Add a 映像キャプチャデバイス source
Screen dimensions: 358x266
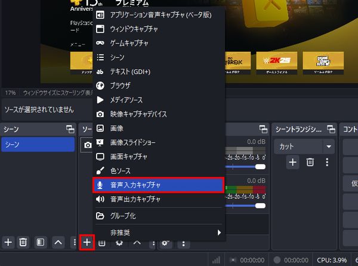tap(159, 114)
